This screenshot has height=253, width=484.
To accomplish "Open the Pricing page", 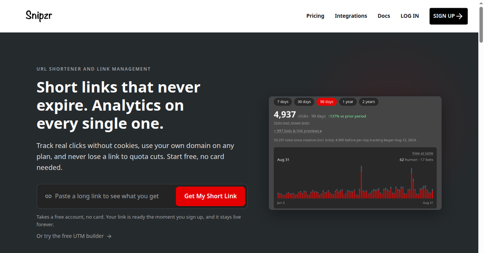I will click(x=315, y=16).
